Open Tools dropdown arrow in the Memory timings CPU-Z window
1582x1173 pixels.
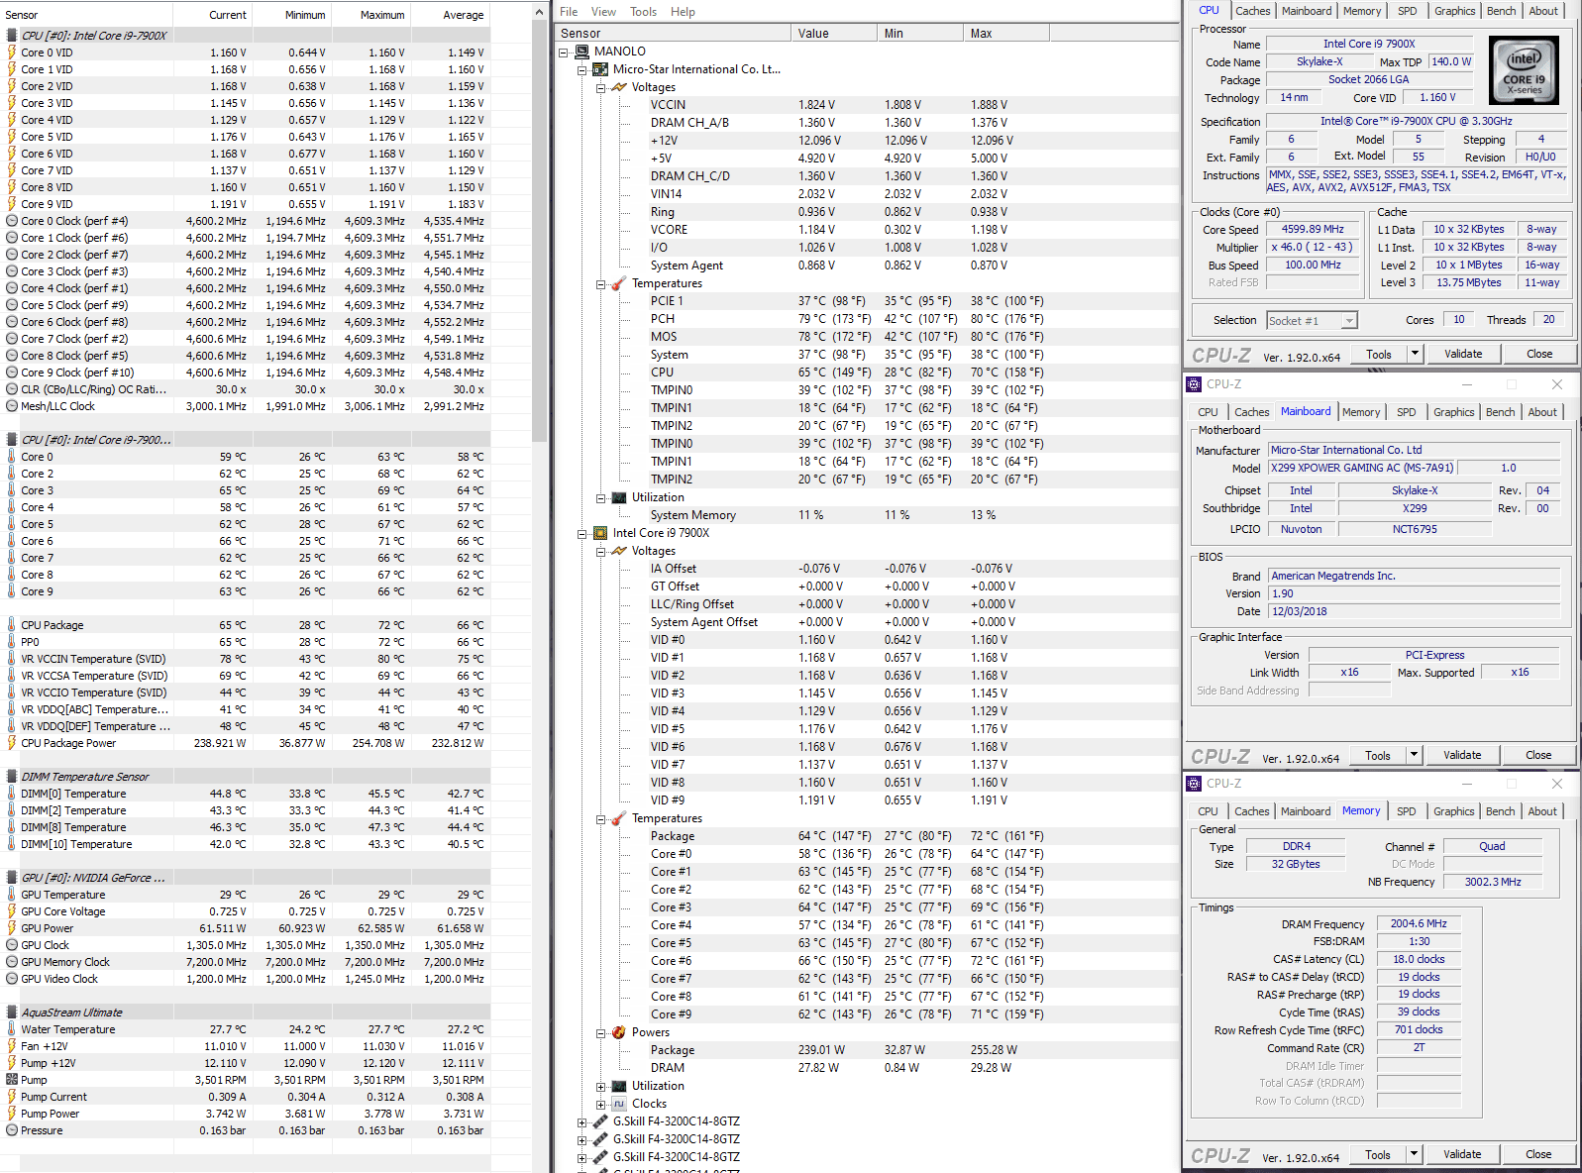point(1414,1154)
